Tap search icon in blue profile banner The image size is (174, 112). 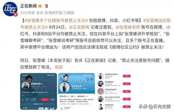88,79
